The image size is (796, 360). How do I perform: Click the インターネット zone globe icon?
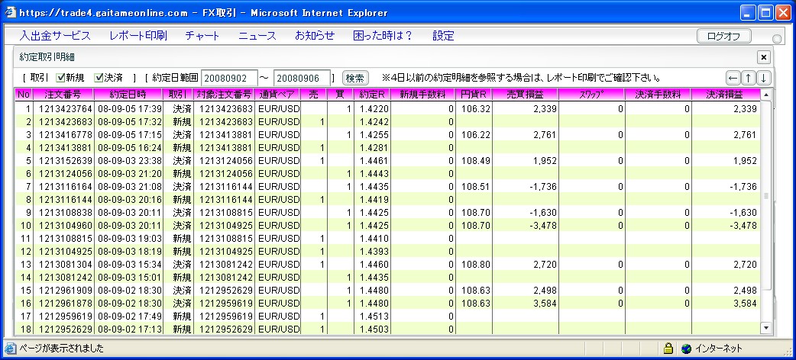687,349
